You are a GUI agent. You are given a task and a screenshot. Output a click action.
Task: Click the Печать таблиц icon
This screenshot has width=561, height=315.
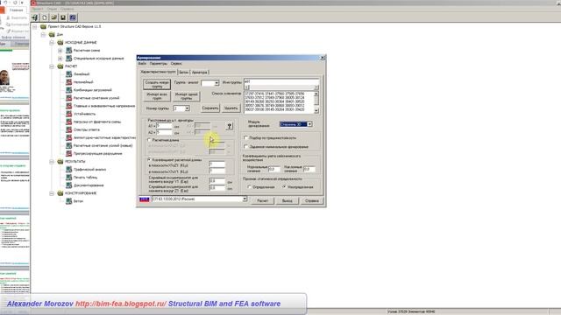pos(68,177)
